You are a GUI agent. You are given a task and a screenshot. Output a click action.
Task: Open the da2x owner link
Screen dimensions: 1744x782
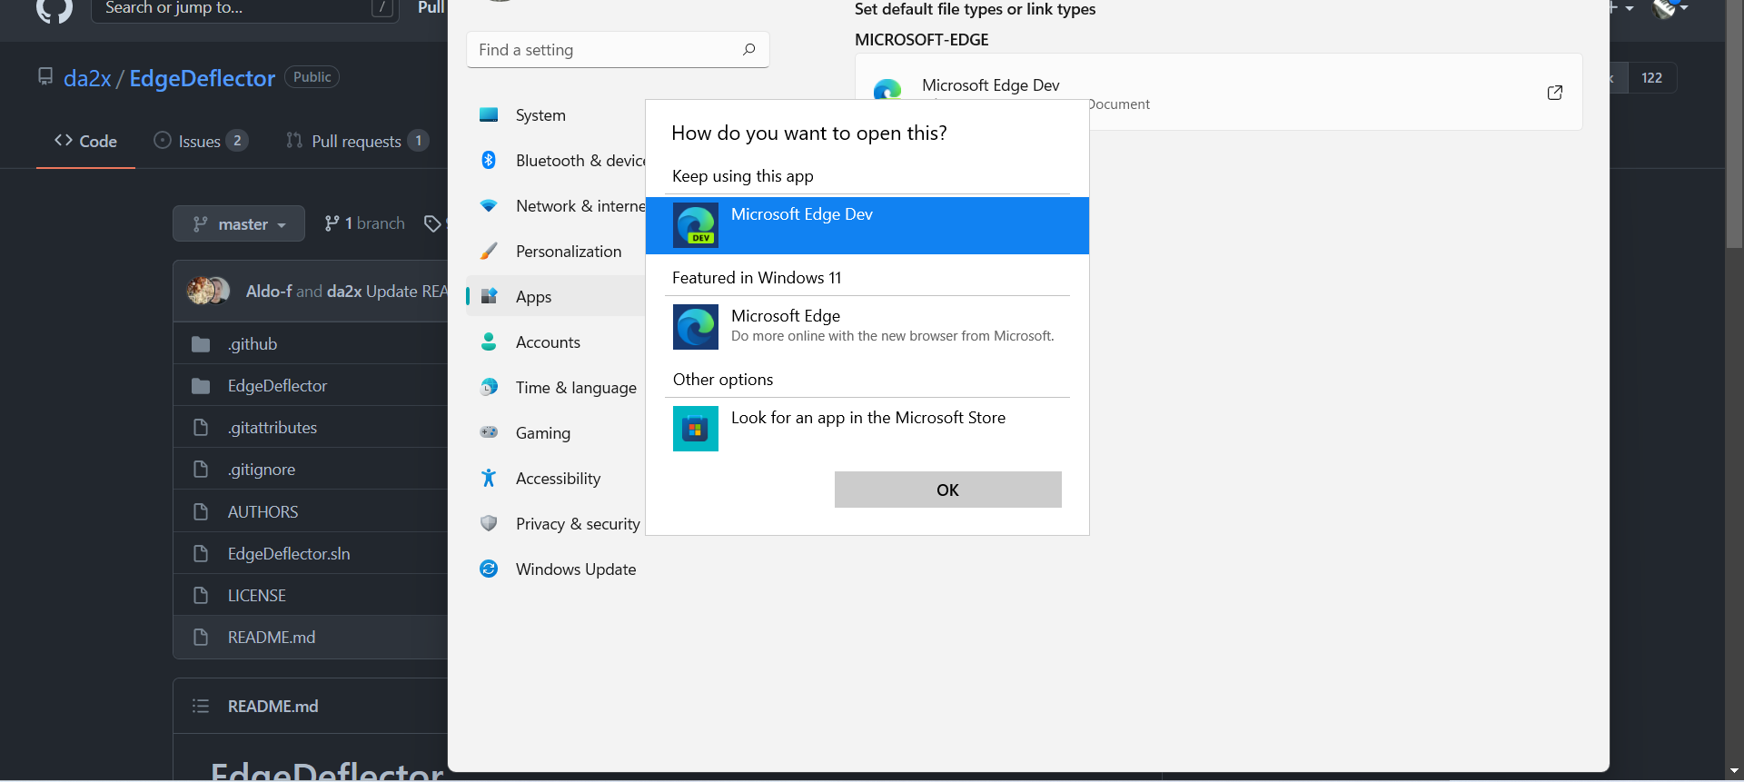[x=87, y=78]
